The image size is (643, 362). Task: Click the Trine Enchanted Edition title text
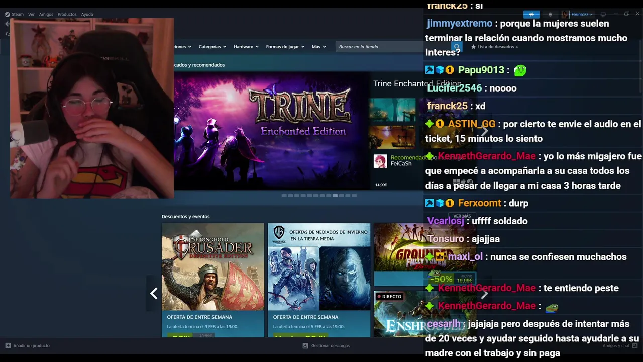click(x=417, y=83)
